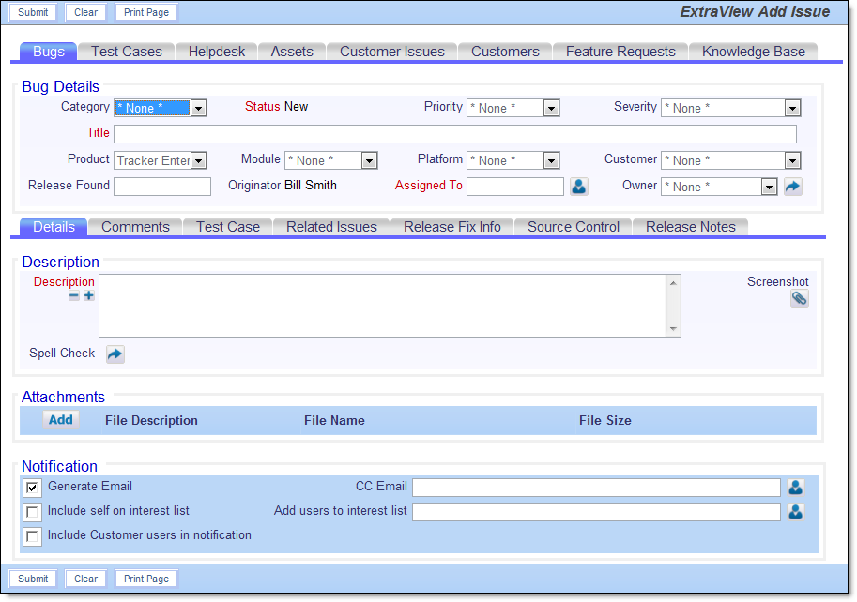857x602 pixels.
Task: Click the CC Email field
Action: pos(596,488)
